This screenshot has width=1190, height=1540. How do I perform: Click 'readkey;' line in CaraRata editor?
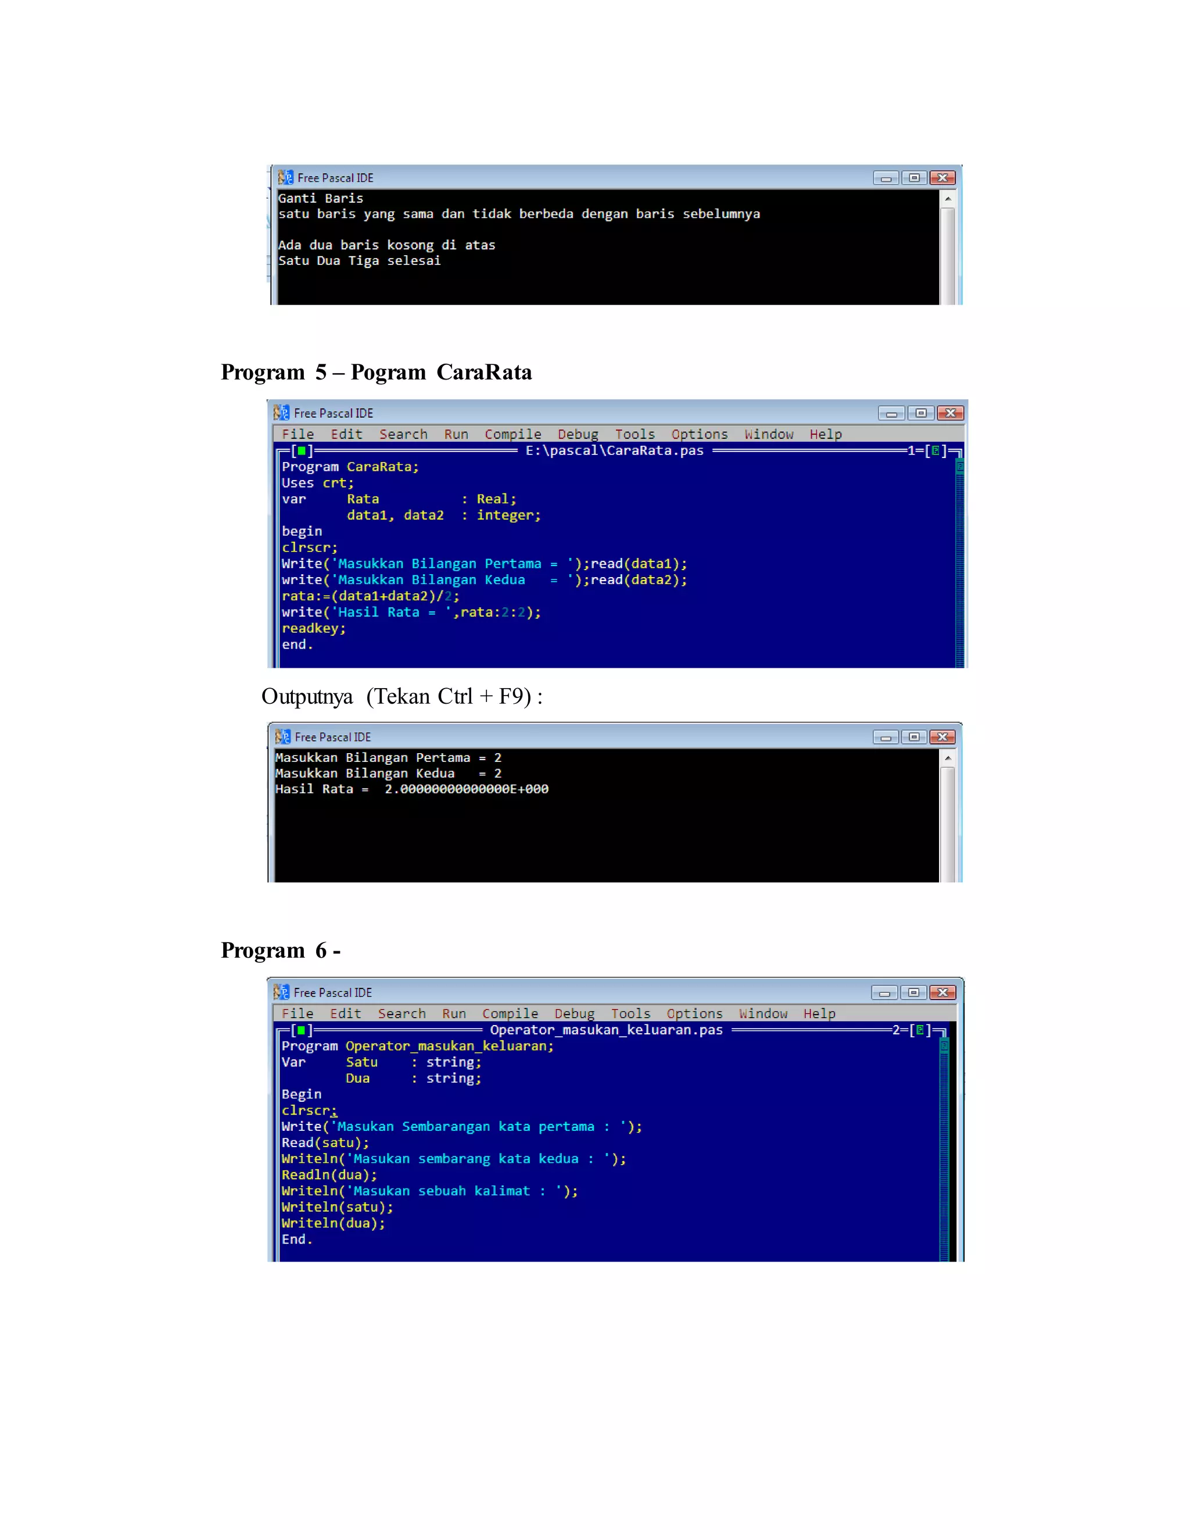click(x=314, y=628)
